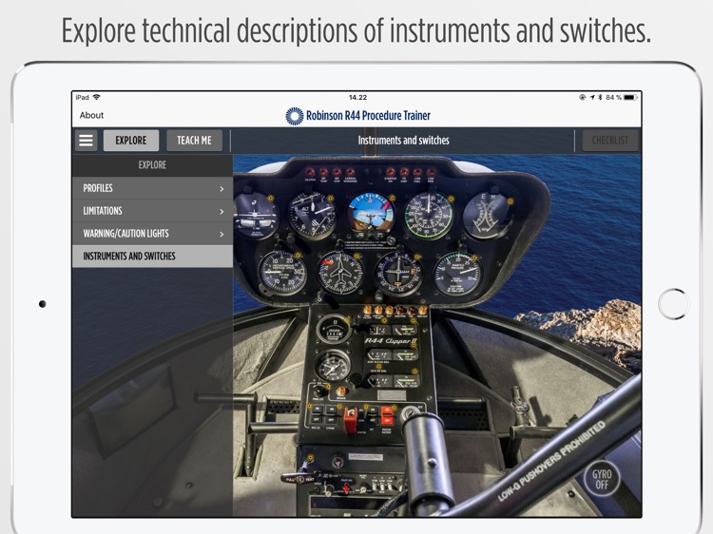This screenshot has width=713, height=534.
Task: Tap the AUX FUEL PUMP caution light
Action: (x=378, y=311)
